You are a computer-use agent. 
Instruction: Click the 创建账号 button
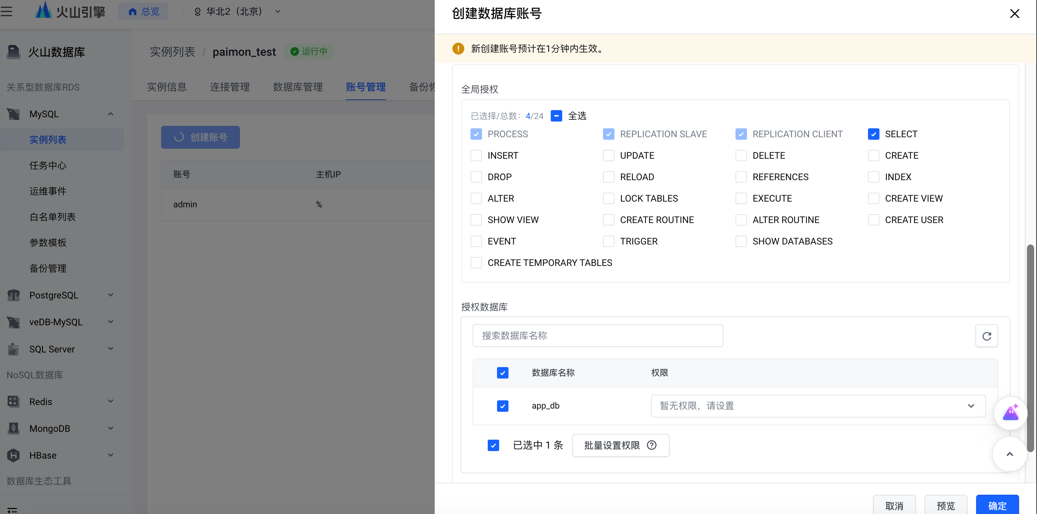coord(201,138)
